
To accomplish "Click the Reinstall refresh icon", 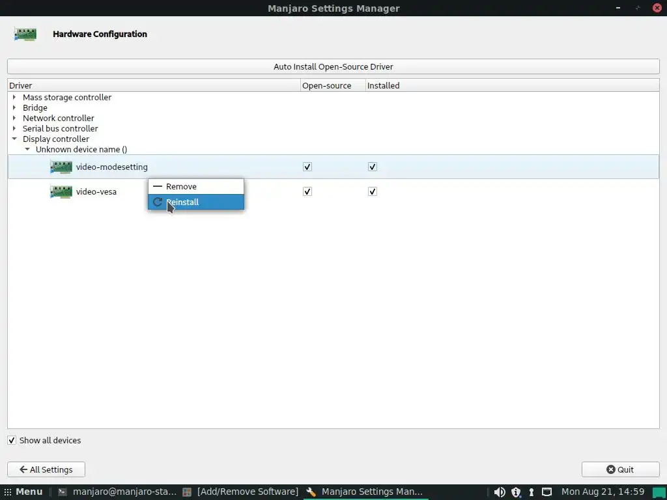I will (x=158, y=202).
